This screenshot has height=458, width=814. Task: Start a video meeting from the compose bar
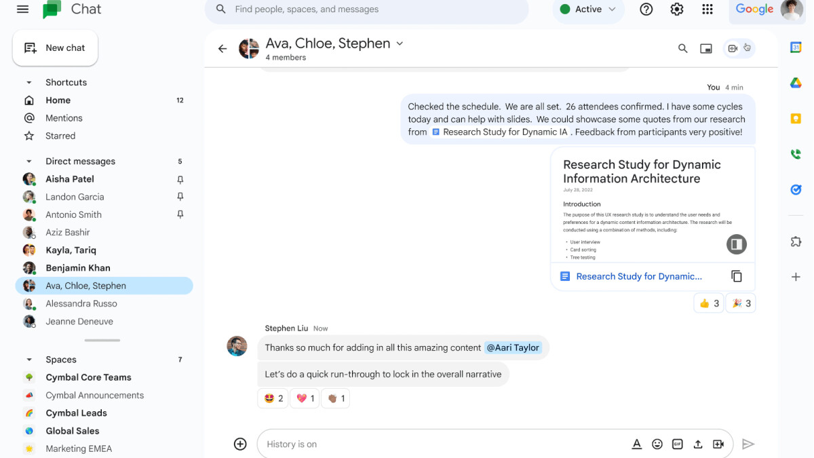[x=718, y=444]
